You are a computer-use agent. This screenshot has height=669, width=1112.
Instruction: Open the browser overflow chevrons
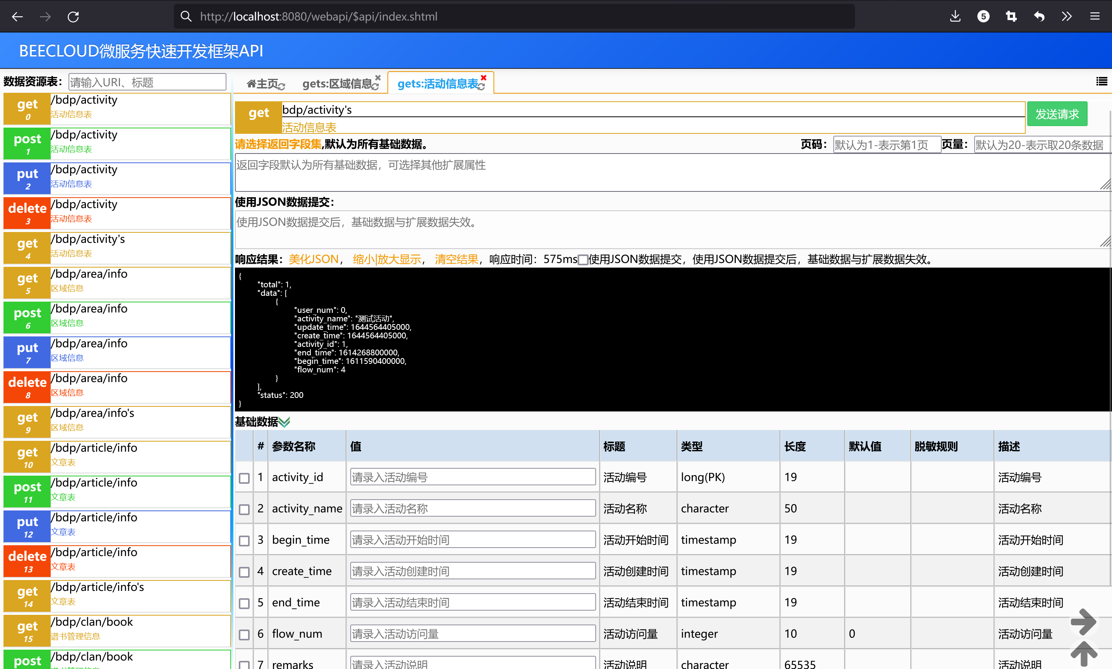tap(1067, 17)
